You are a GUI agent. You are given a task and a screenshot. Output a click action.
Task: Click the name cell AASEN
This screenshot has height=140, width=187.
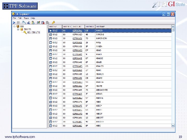click(99, 46)
